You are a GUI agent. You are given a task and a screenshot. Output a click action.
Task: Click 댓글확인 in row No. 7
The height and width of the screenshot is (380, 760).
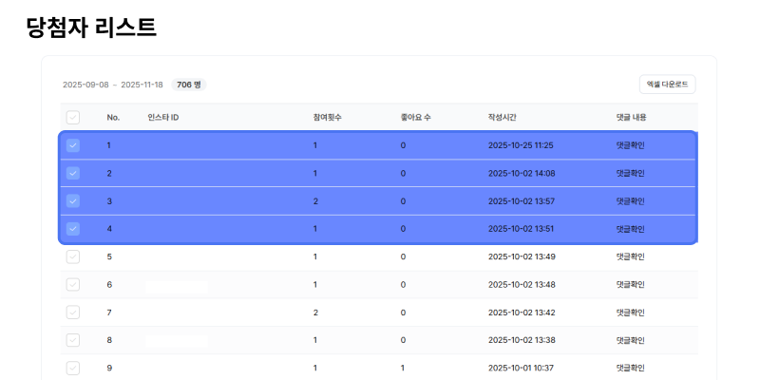(x=630, y=313)
